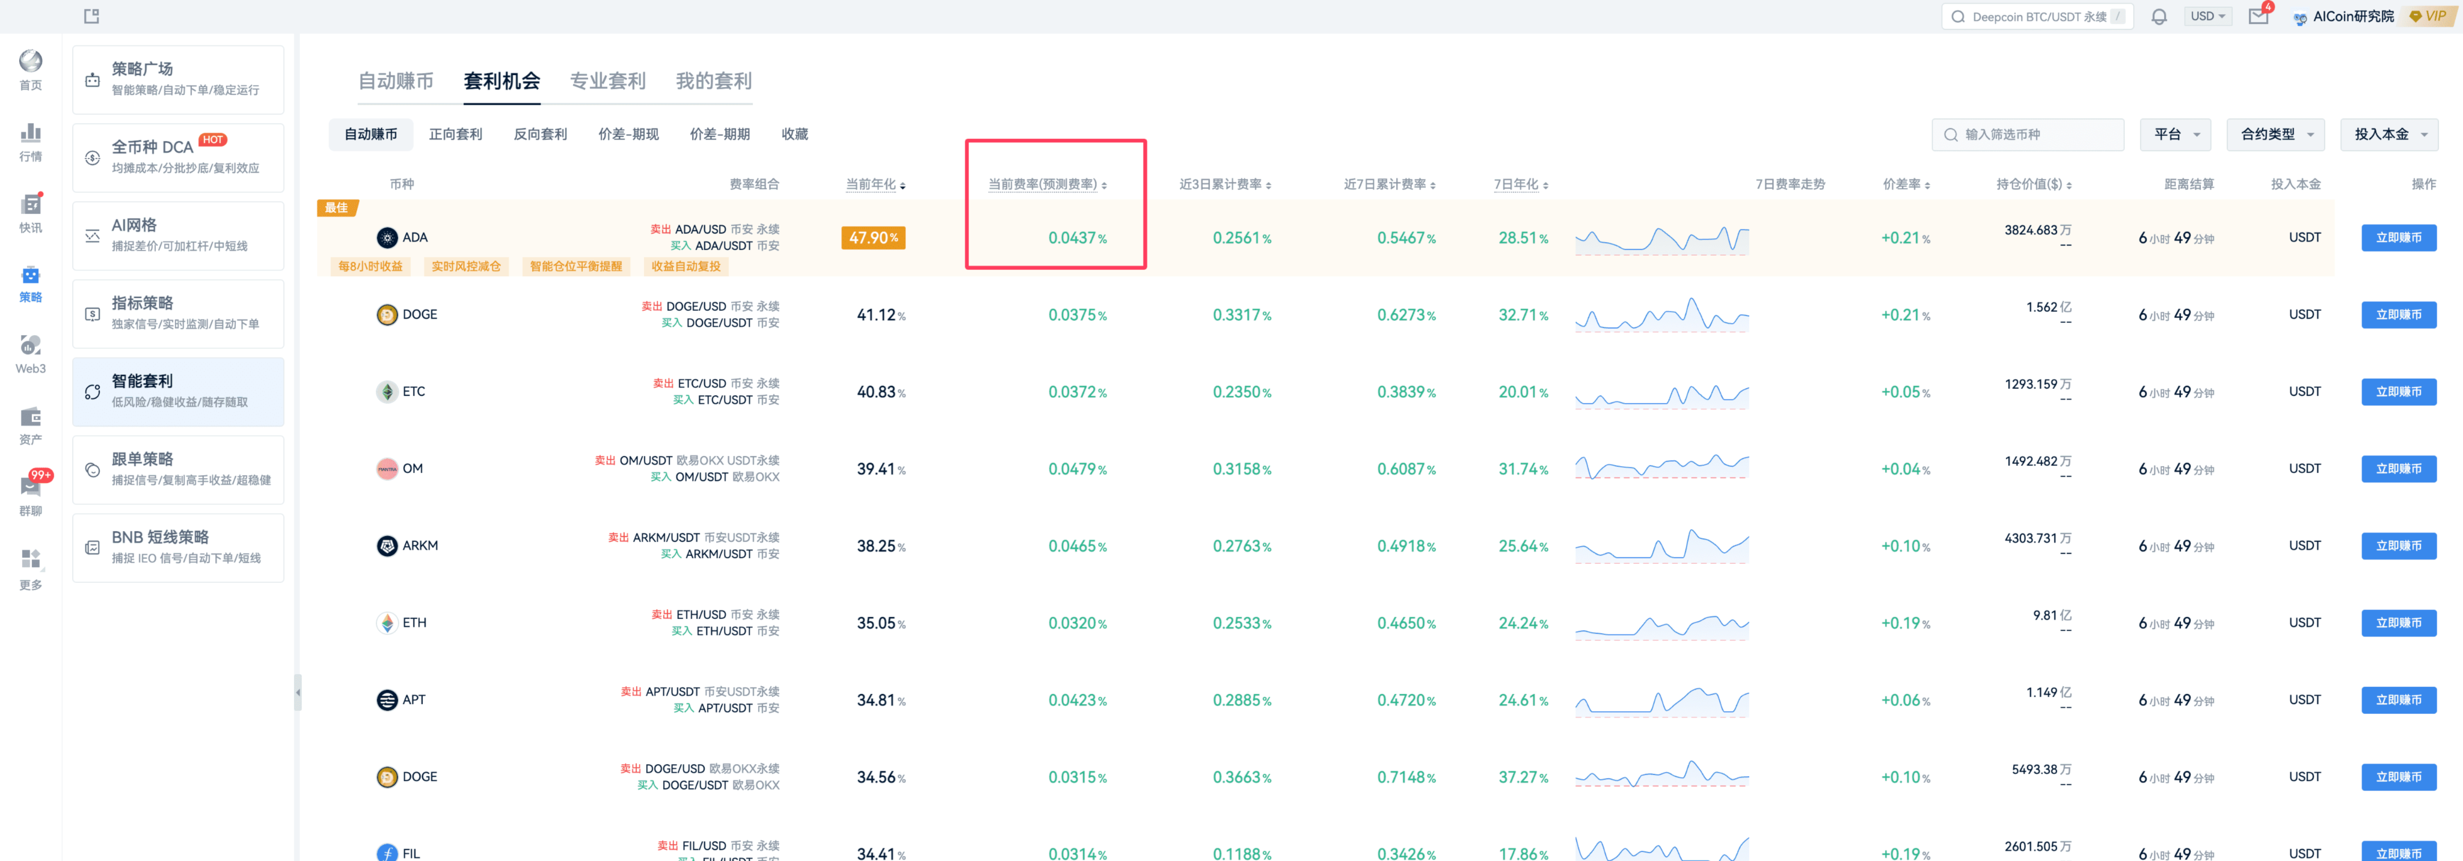Click the pop-out window icon at top left
Screen dimensions: 2463x861
92,16
